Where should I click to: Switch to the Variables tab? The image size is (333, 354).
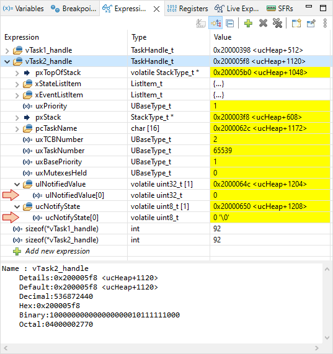click(x=23, y=9)
